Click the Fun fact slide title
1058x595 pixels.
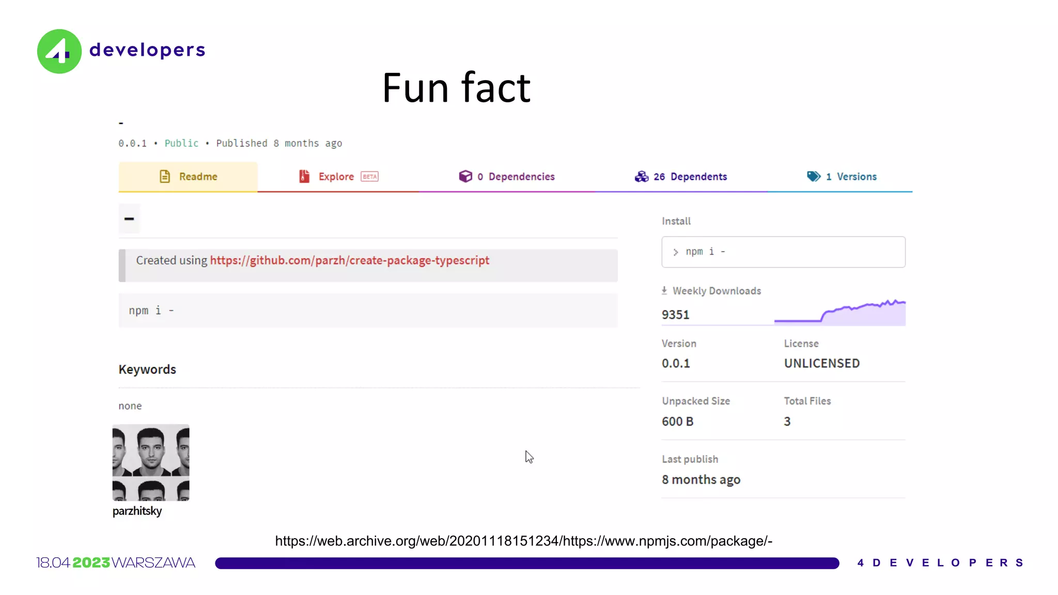[x=456, y=87]
